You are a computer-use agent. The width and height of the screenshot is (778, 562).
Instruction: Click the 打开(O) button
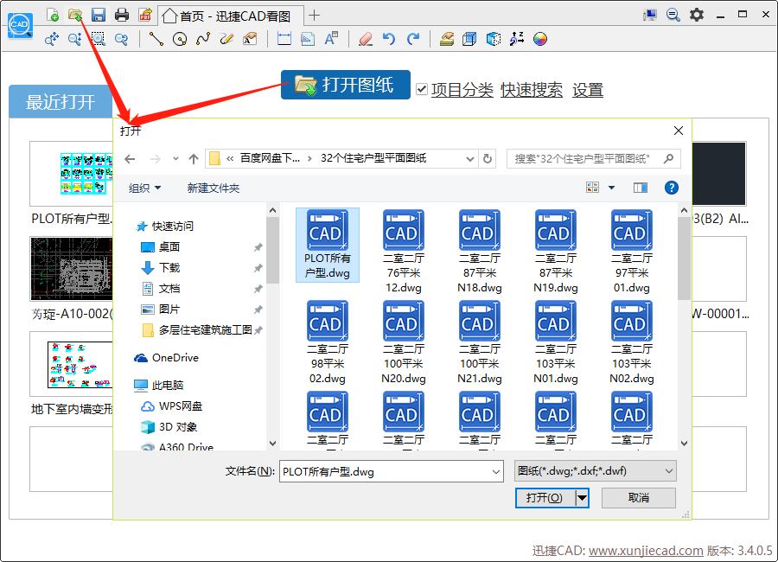point(545,497)
